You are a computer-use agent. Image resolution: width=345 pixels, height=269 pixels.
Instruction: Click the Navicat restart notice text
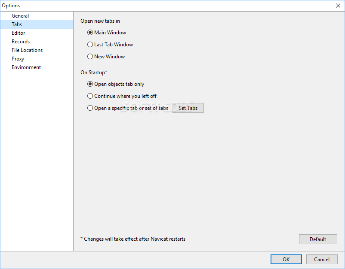pos(133,239)
